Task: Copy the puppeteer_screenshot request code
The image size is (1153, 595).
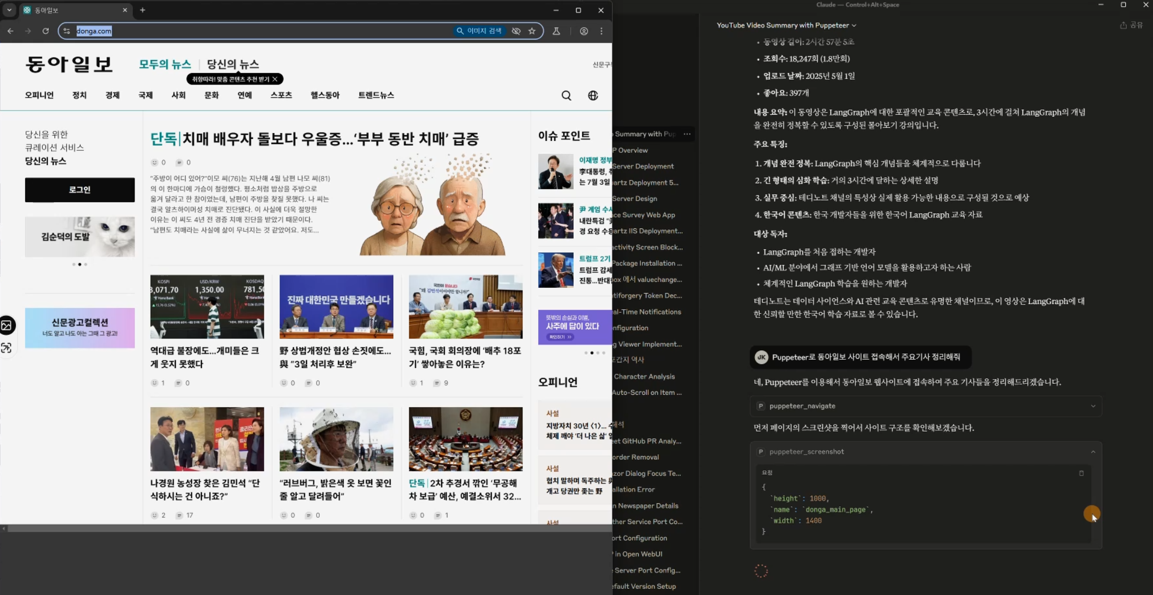Action: (1081, 473)
